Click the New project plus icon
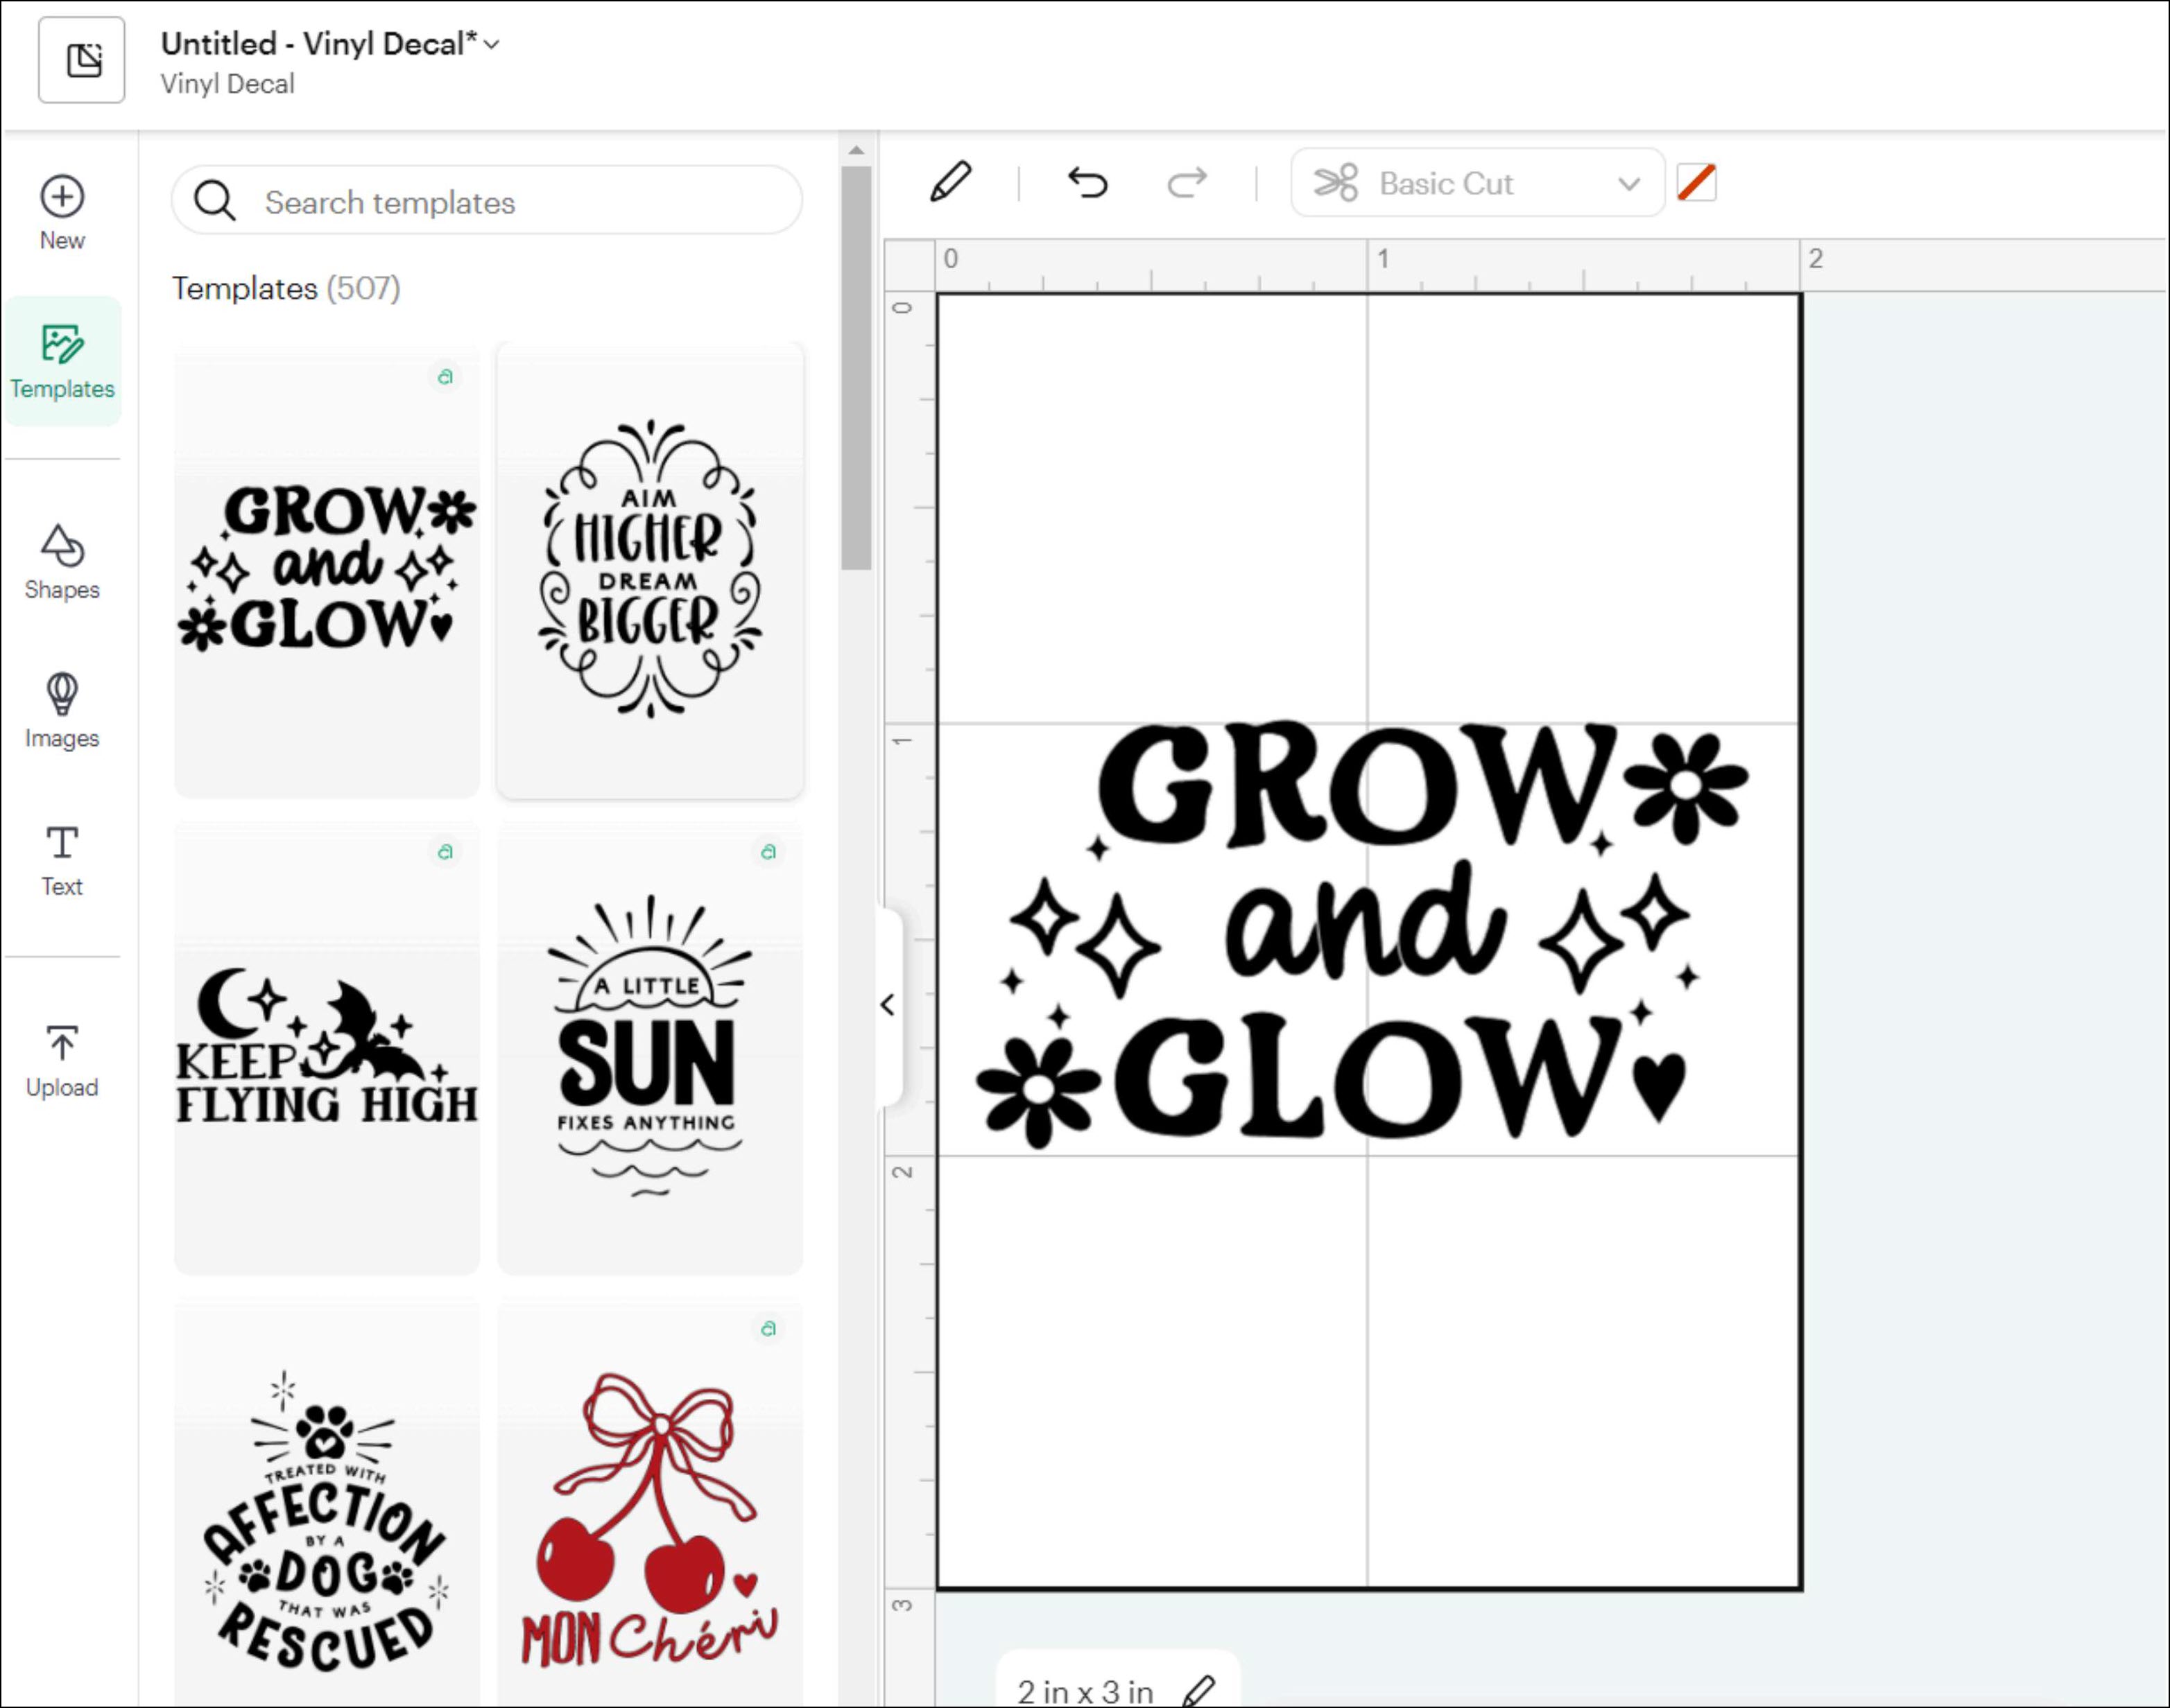 [x=62, y=197]
